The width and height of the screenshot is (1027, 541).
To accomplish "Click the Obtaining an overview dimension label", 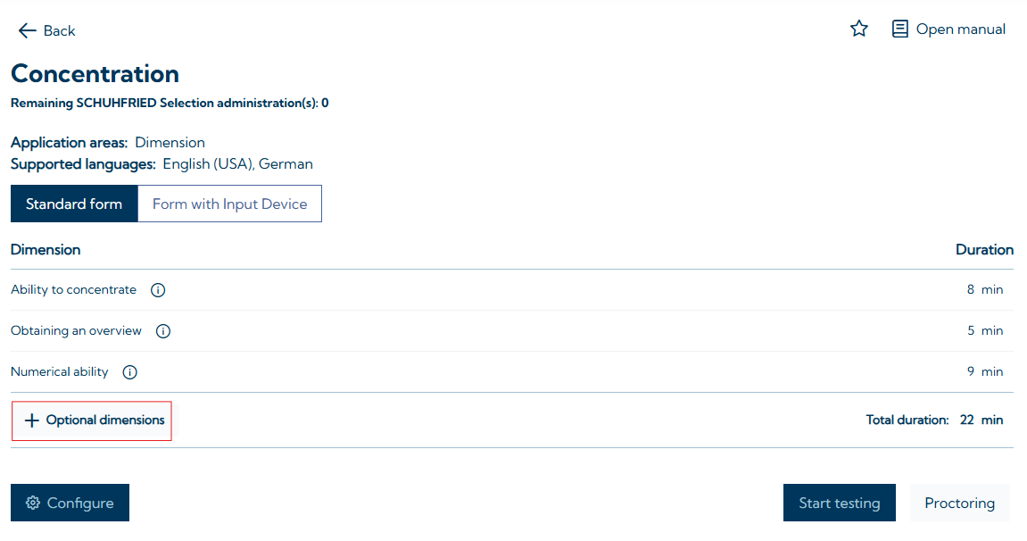I will click(76, 330).
